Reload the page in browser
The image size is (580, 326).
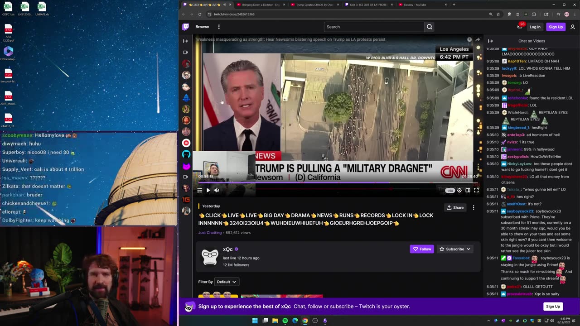tap(199, 14)
